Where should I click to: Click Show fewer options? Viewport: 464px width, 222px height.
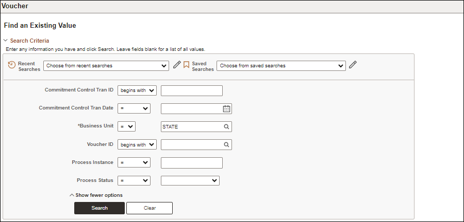tap(96, 195)
